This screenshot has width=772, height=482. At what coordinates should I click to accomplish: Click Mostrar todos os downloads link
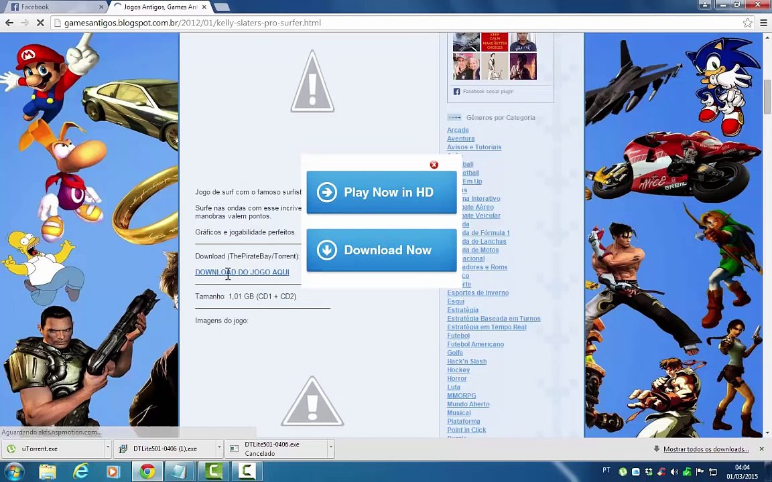pos(706,449)
